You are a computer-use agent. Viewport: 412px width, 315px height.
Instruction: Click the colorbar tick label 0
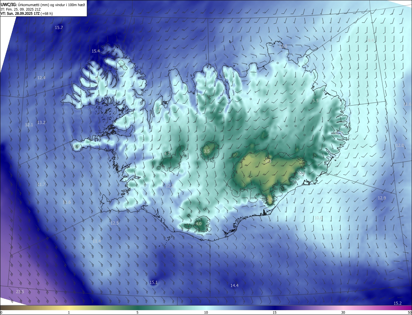[1, 312]
